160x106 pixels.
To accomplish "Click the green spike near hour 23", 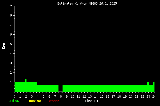I will pyautogui.click(x=148, y=83).
